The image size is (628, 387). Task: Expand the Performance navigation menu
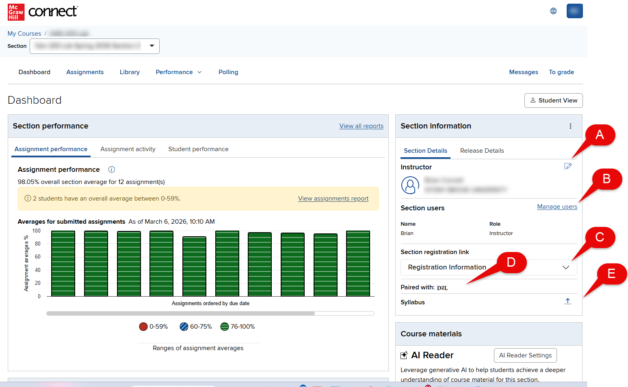click(178, 72)
